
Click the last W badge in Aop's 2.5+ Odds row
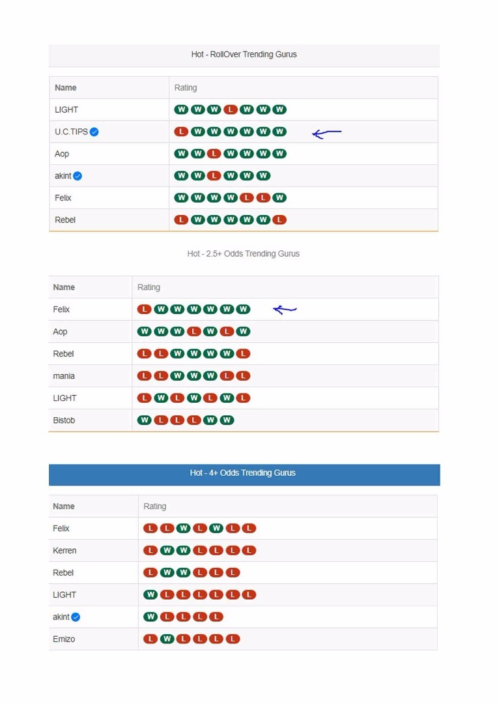[x=243, y=331]
